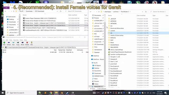Select Female Armor Models V2 zip file
The image size is (169, 95).
click(x=40, y=21)
